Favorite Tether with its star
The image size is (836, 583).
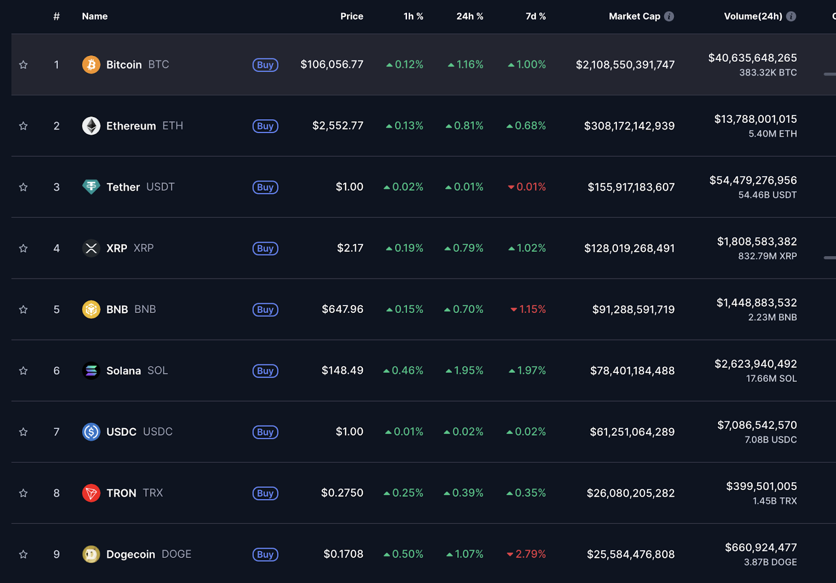[x=23, y=187]
